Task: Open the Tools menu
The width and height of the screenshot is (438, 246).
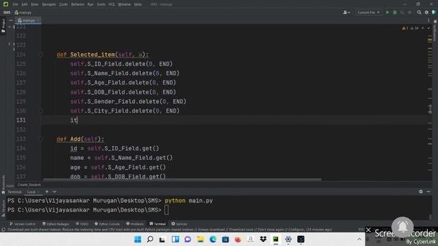Action: coord(101,4)
